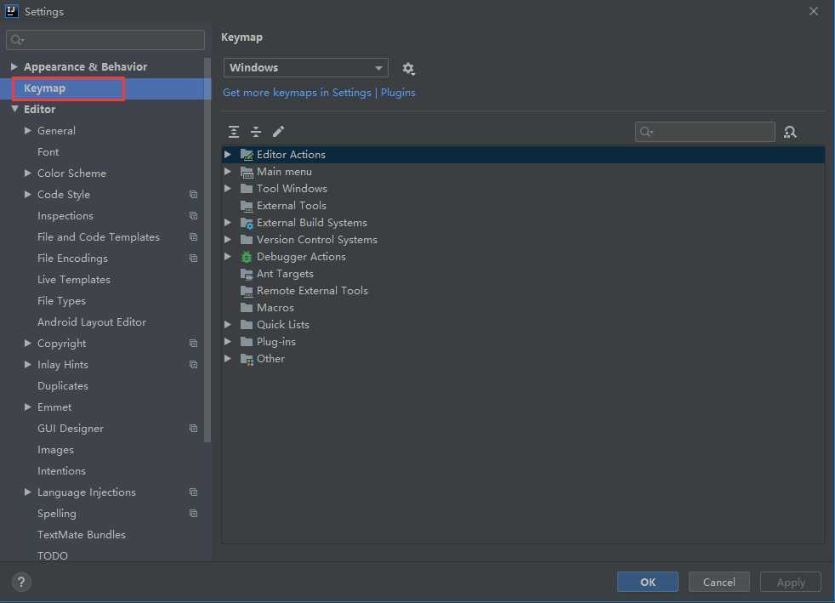The height and width of the screenshot is (603, 835).
Task: Focus the settings search field
Action: click(105, 40)
